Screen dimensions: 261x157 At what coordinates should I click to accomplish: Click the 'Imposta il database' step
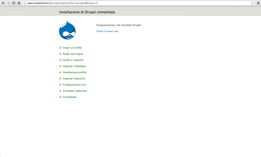point(74,66)
